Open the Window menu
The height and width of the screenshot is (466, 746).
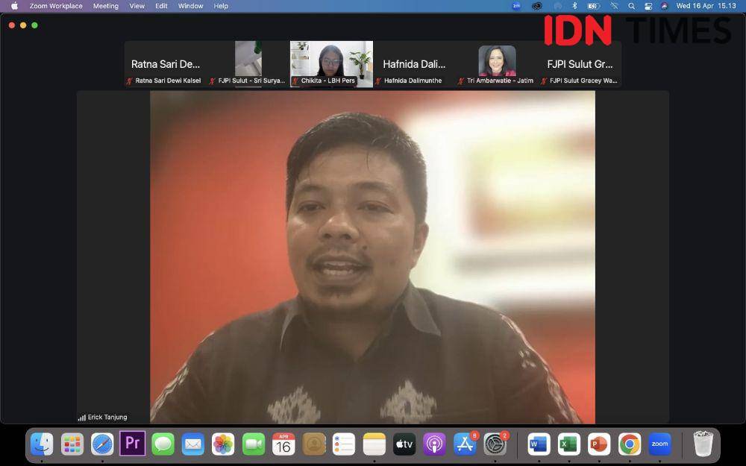pyautogui.click(x=190, y=6)
